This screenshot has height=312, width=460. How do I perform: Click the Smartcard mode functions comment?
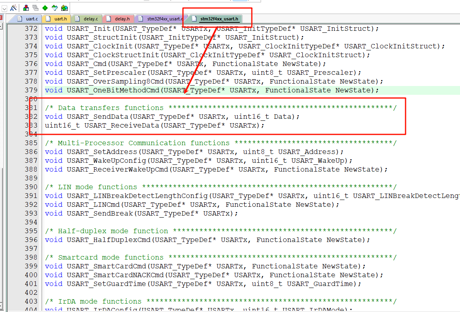click(221, 258)
